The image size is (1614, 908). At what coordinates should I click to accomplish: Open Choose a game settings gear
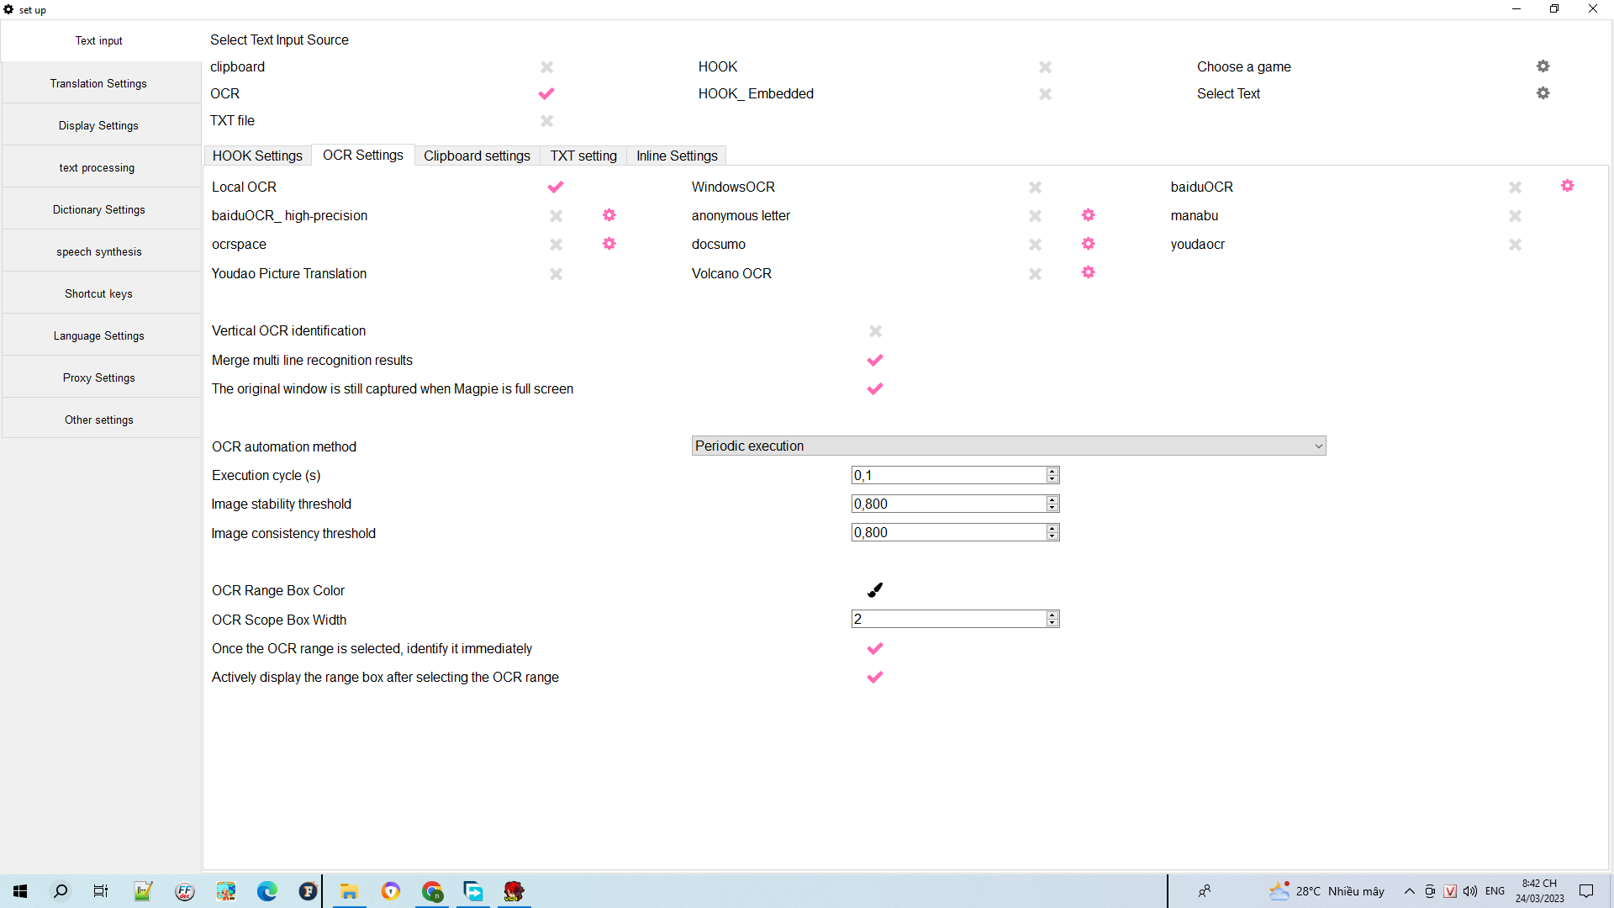[x=1543, y=66]
